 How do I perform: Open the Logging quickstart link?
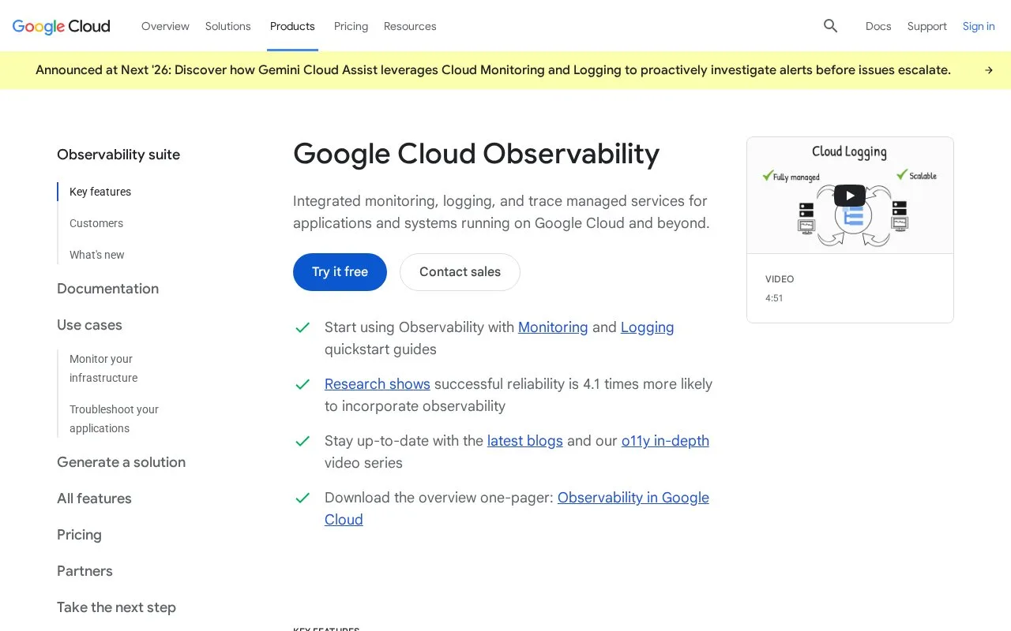point(648,327)
